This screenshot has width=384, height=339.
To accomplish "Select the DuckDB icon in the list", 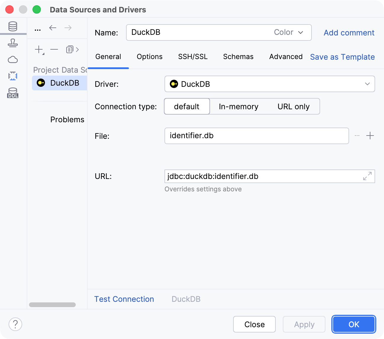I will pos(41,83).
